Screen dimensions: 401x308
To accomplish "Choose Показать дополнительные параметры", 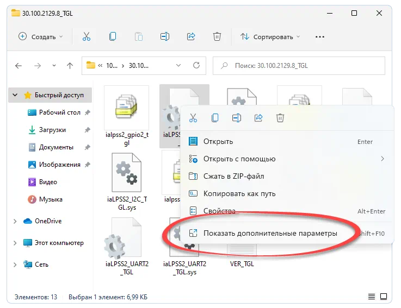I will coord(287,233).
